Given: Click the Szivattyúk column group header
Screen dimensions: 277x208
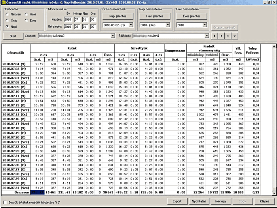Looking at the screenshot, I should [139, 48].
